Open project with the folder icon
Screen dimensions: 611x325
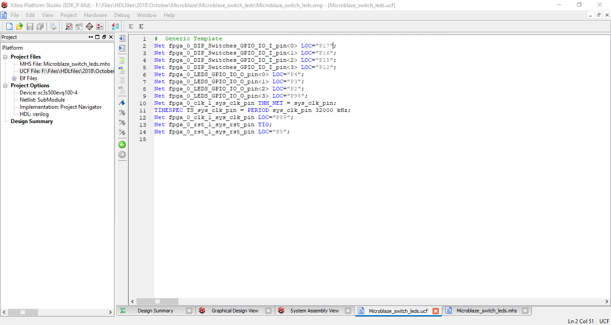click(19, 26)
